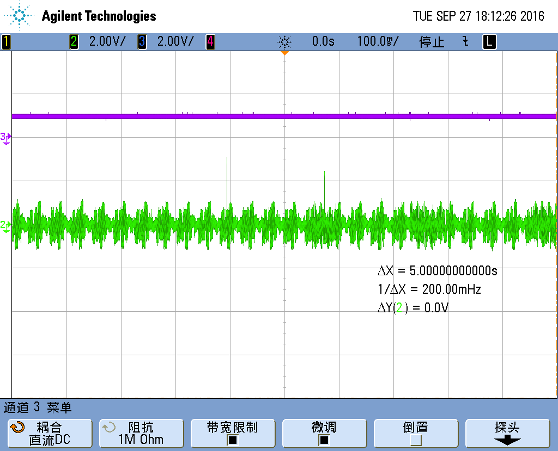
Task: Select channel 4 pink indicator
Action: [x=210, y=41]
